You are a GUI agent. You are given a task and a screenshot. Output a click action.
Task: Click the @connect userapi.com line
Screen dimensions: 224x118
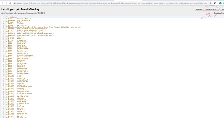15,79
